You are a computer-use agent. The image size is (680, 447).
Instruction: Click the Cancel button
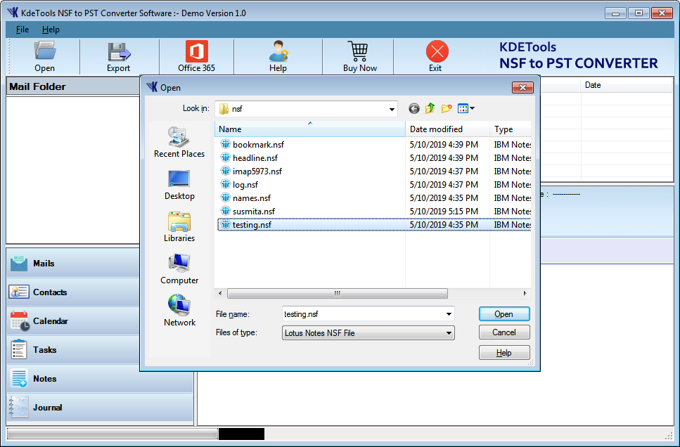tap(503, 332)
